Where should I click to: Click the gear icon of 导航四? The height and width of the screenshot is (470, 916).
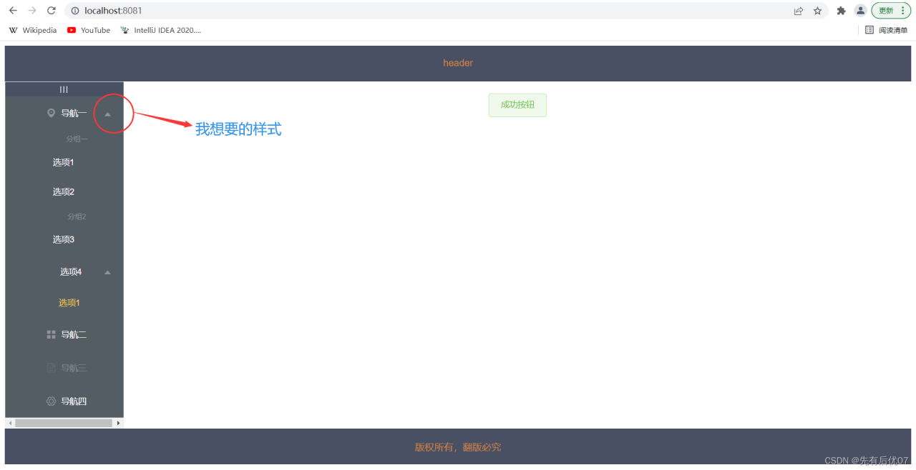tap(51, 401)
